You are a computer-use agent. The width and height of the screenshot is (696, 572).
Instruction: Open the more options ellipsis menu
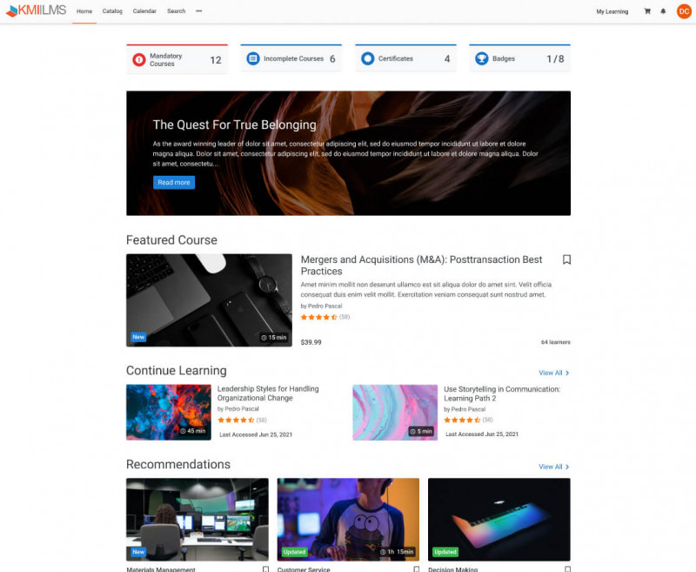198,11
